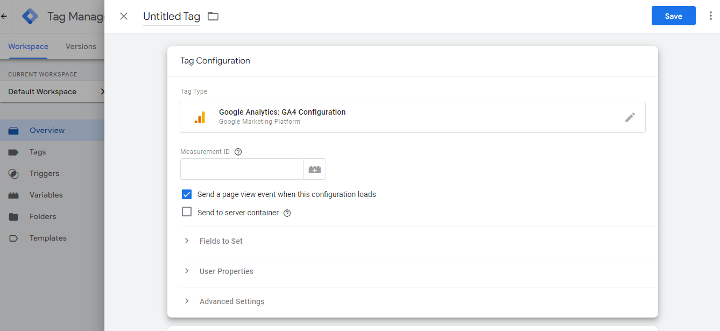Close the tag editor with the X icon
The height and width of the screenshot is (331, 720).
coord(124,16)
